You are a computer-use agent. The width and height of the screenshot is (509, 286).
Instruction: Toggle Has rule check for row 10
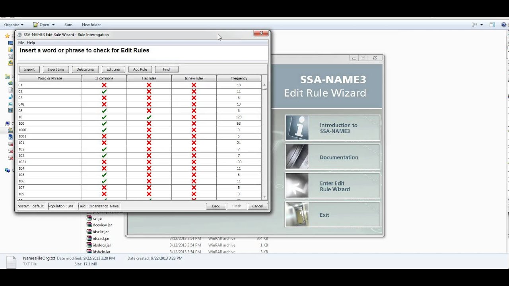coord(149,117)
